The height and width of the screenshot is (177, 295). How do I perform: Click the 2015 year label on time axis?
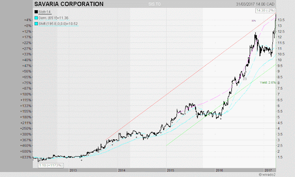point(171,170)
